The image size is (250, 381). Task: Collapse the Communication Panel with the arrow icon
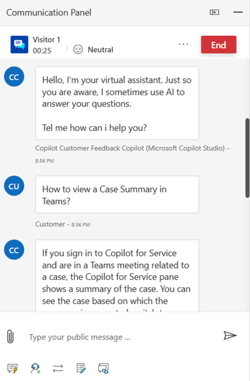point(214,12)
